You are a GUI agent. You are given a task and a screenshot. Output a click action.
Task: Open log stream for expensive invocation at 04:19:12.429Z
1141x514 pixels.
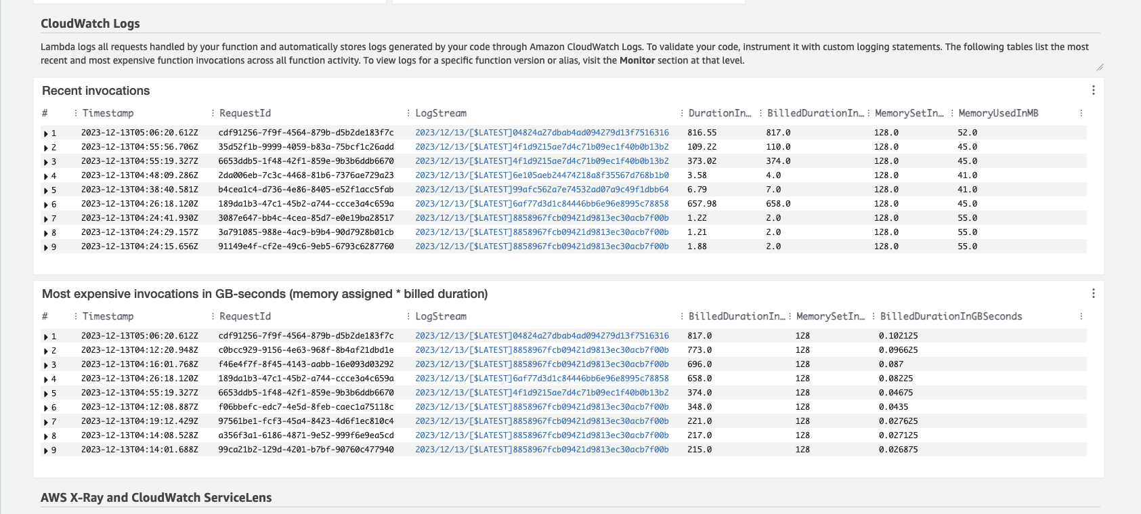tap(542, 421)
